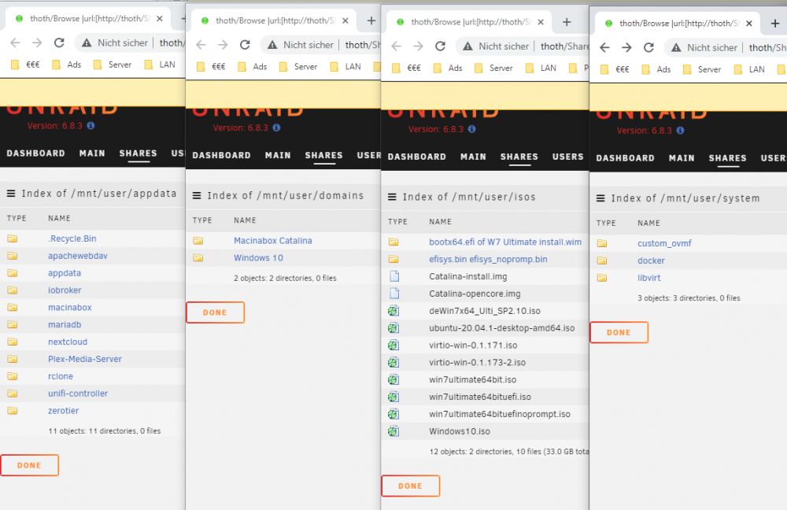Open the custom_ovmf folder link
Screen dimensions: 787x510
[664, 243]
